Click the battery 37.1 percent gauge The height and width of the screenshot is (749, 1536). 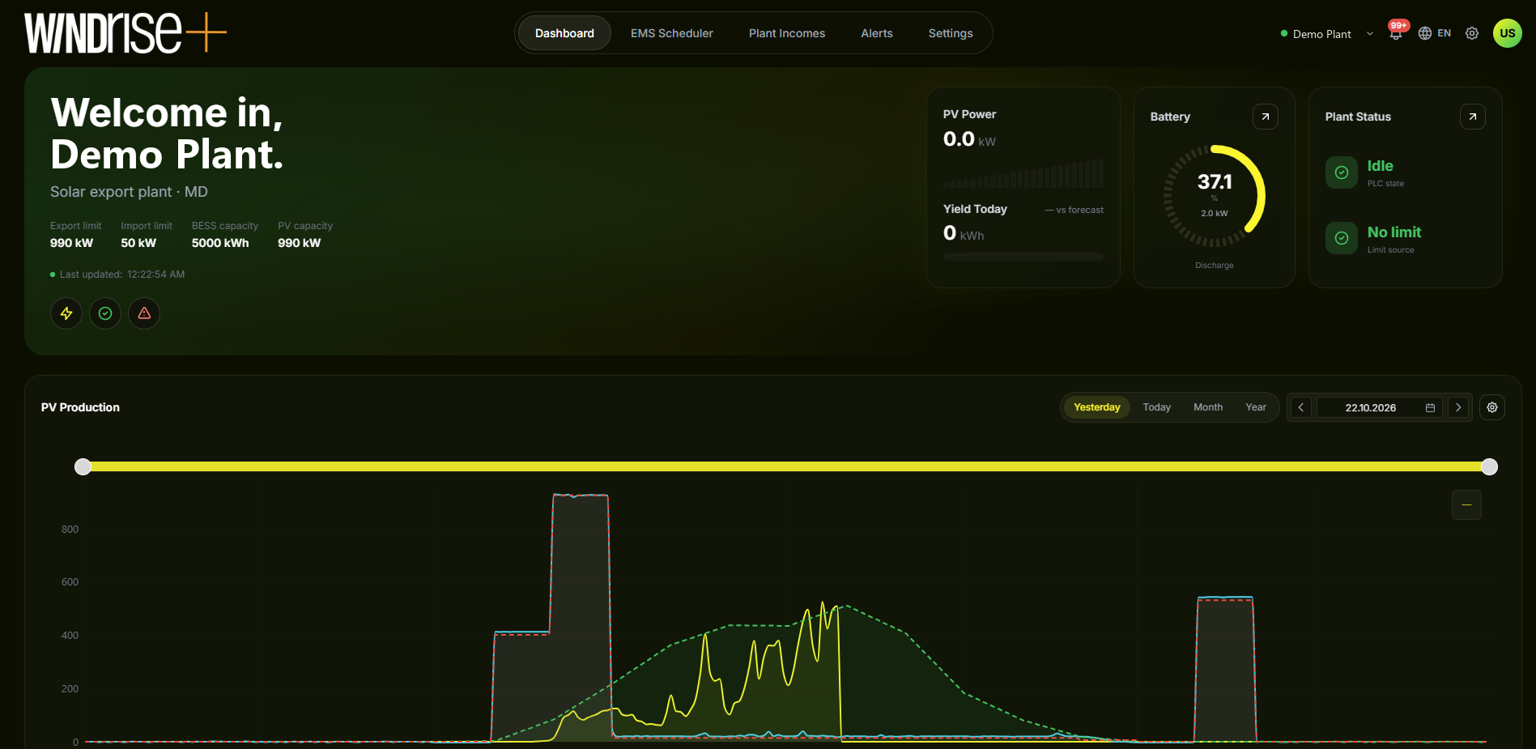[1215, 195]
